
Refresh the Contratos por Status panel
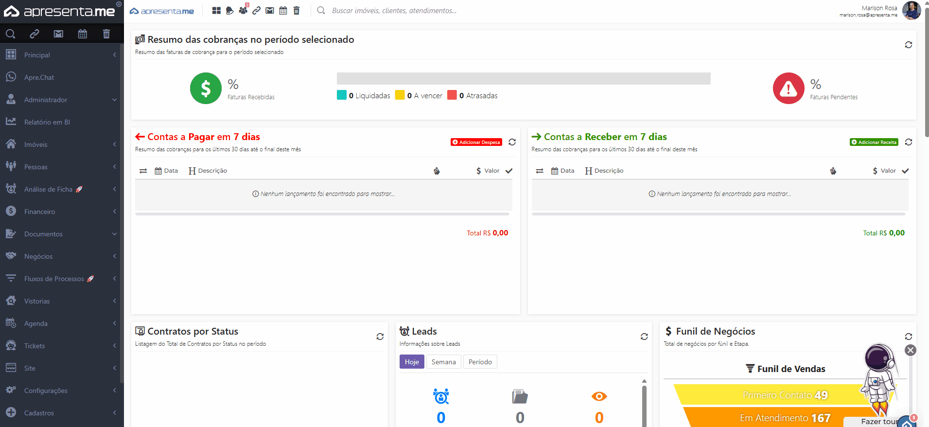pyautogui.click(x=380, y=337)
